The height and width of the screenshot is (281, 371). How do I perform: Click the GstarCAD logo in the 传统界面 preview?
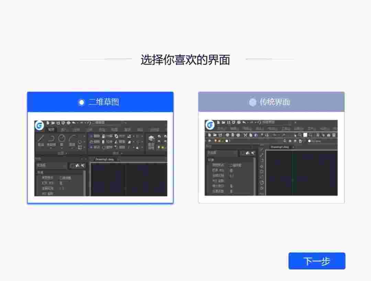click(210, 125)
